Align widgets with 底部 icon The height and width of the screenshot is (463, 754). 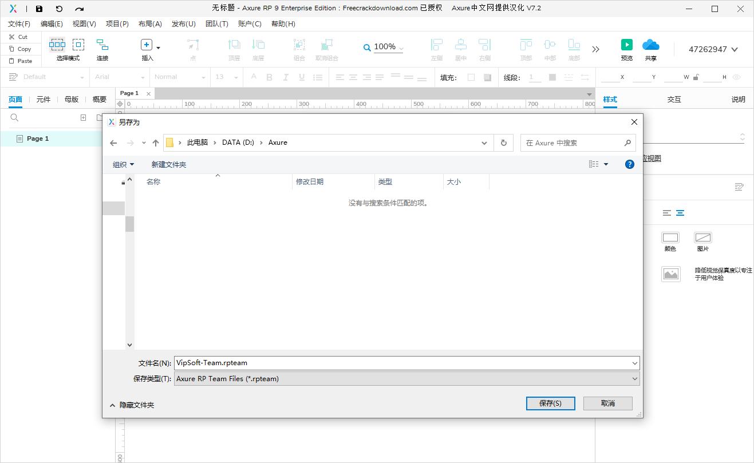tap(574, 45)
